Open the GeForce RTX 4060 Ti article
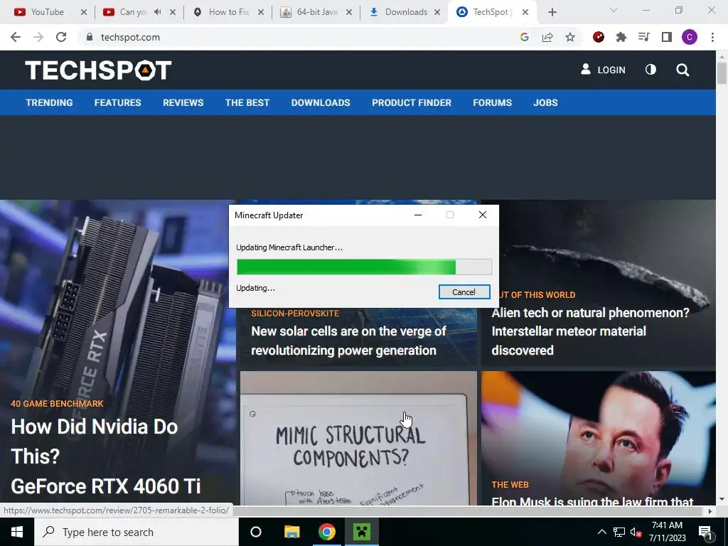The image size is (728, 546). (x=105, y=456)
